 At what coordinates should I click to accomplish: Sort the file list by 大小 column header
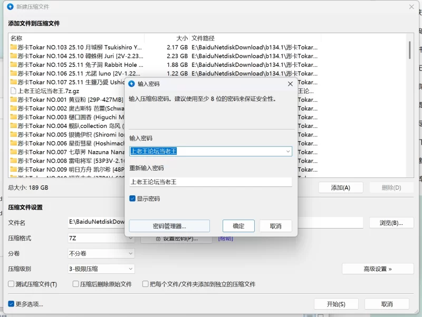tap(181, 38)
